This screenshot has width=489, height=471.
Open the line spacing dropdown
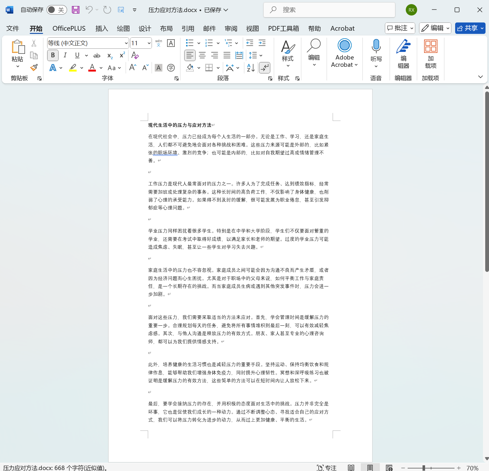point(260,55)
